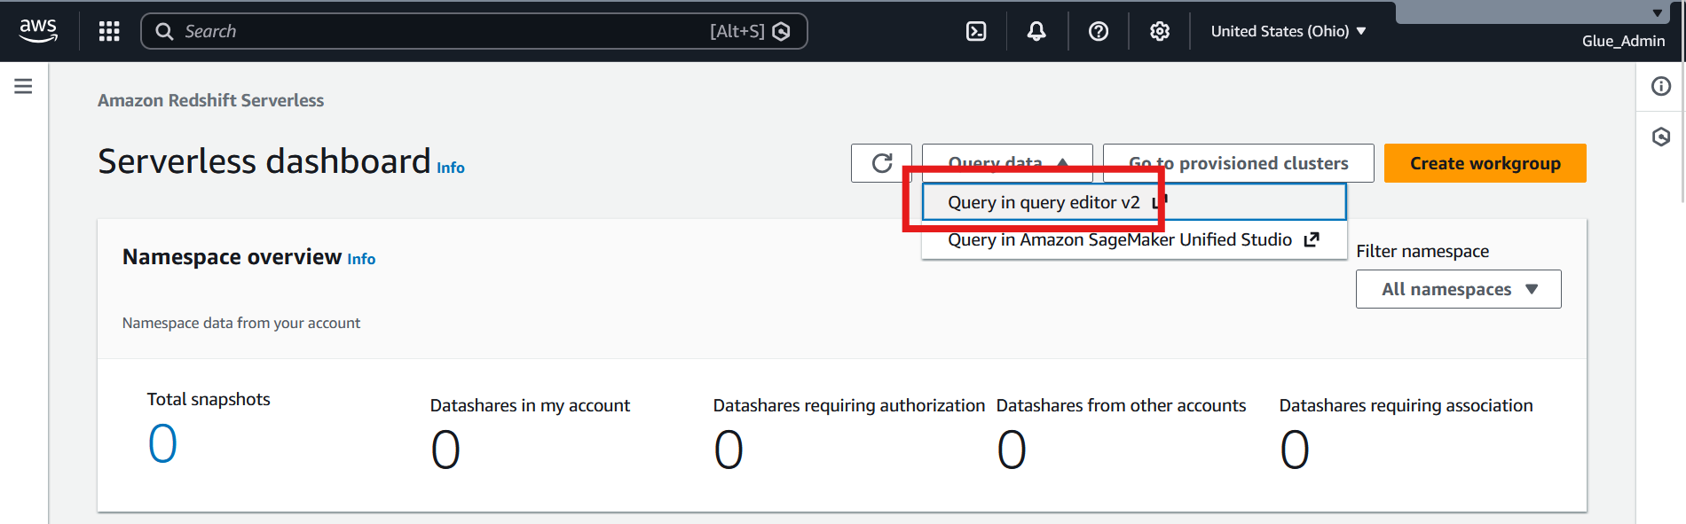Open the help question mark icon

(x=1099, y=31)
